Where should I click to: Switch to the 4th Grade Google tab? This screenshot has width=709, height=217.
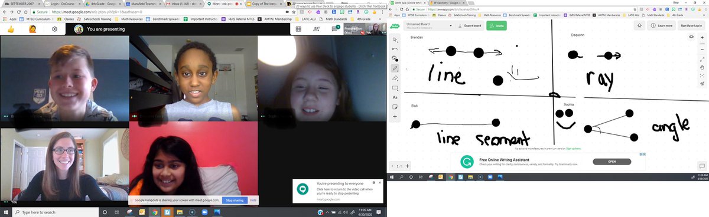(104, 4)
